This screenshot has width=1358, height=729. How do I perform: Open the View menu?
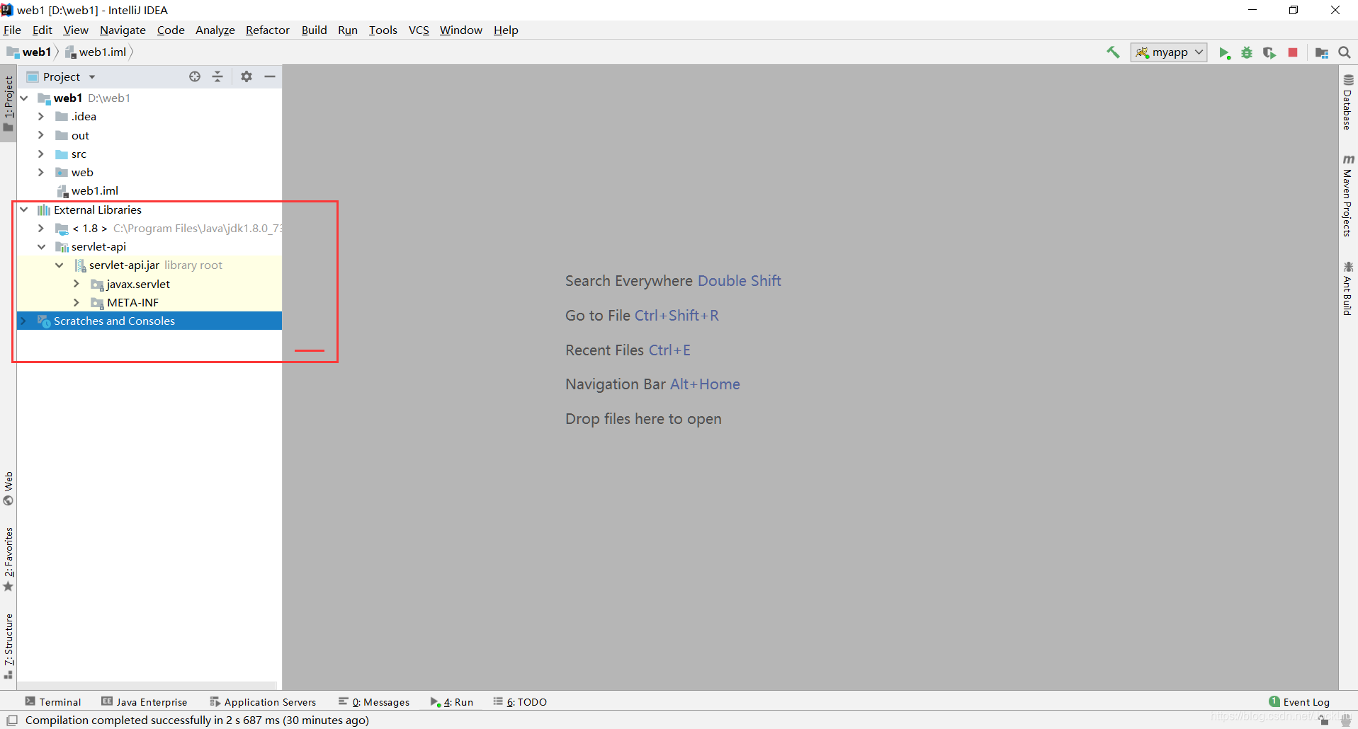click(76, 30)
